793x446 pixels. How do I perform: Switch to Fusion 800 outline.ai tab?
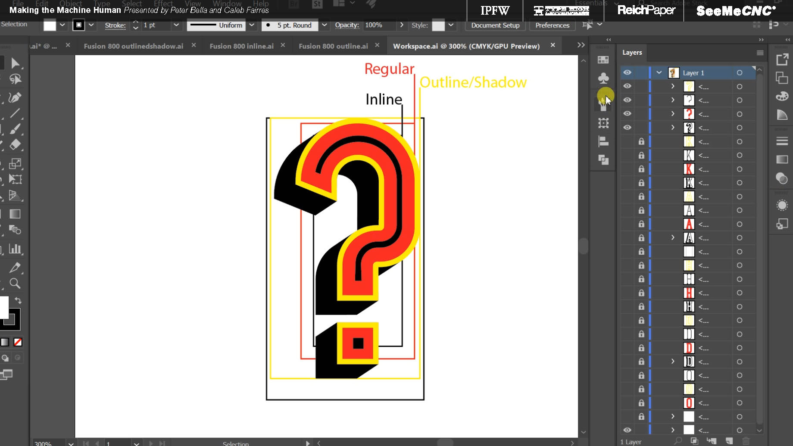[x=333, y=46]
